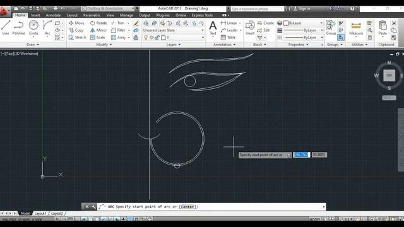
Task: Switch to the View ribbon tab
Action: tap(110, 15)
